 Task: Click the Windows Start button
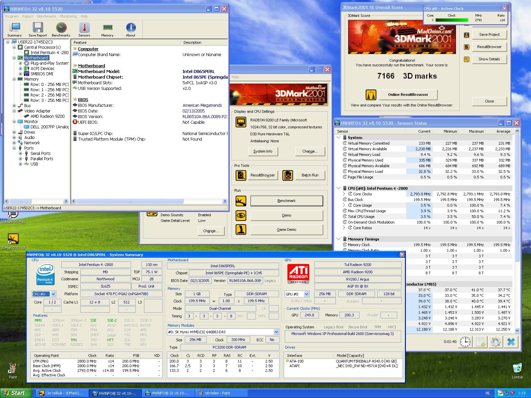pyautogui.click(x=16, y=393)
